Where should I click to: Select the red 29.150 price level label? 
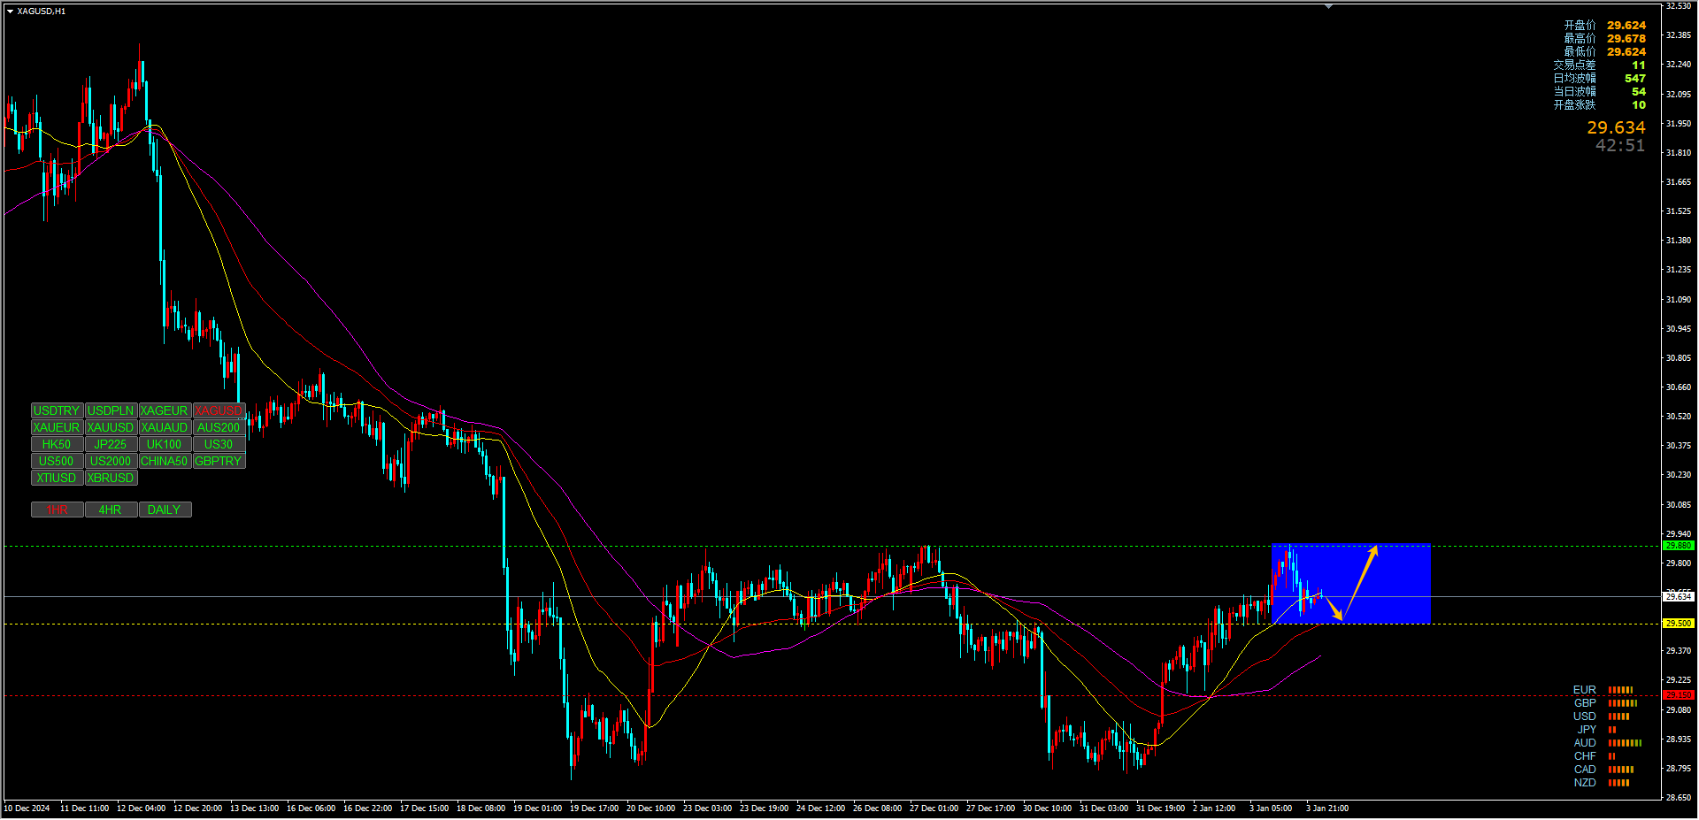coord(1679,695)
